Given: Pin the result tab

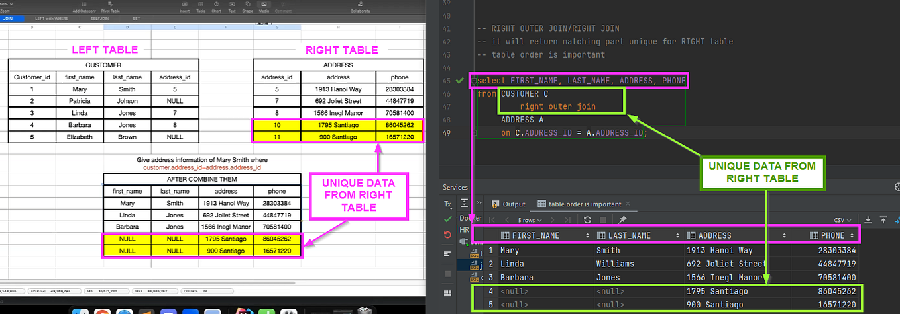Looking at the screenshot, I should click(x=622, y=219).
